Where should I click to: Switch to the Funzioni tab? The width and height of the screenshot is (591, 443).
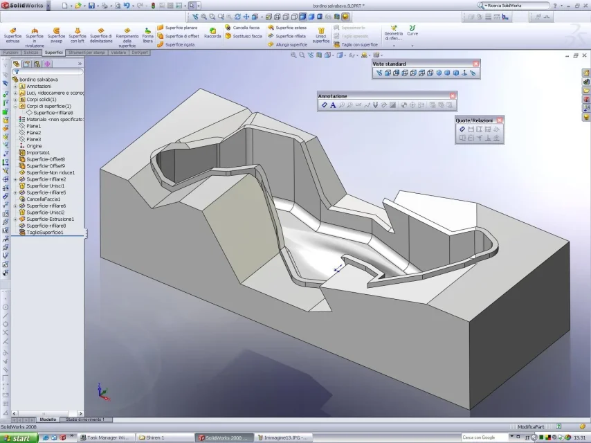click(11, 53)
